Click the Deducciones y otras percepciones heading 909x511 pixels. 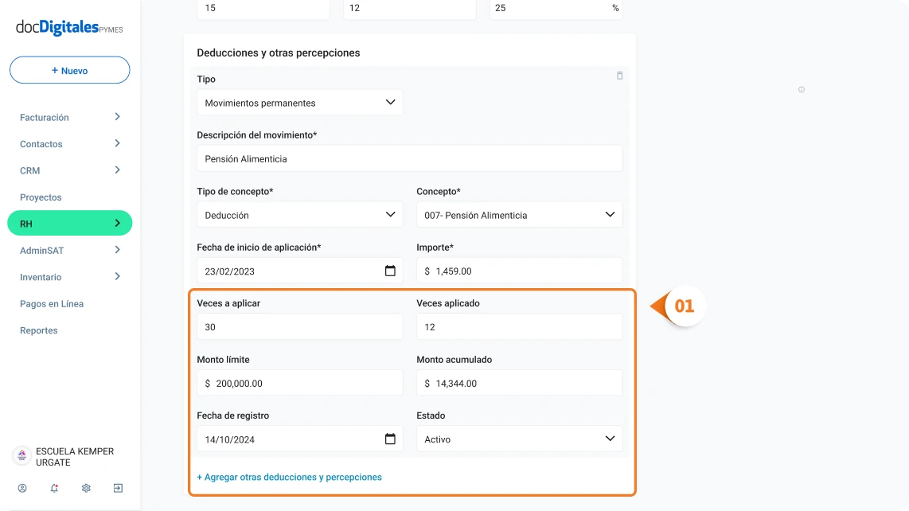(x=279, y=53)
